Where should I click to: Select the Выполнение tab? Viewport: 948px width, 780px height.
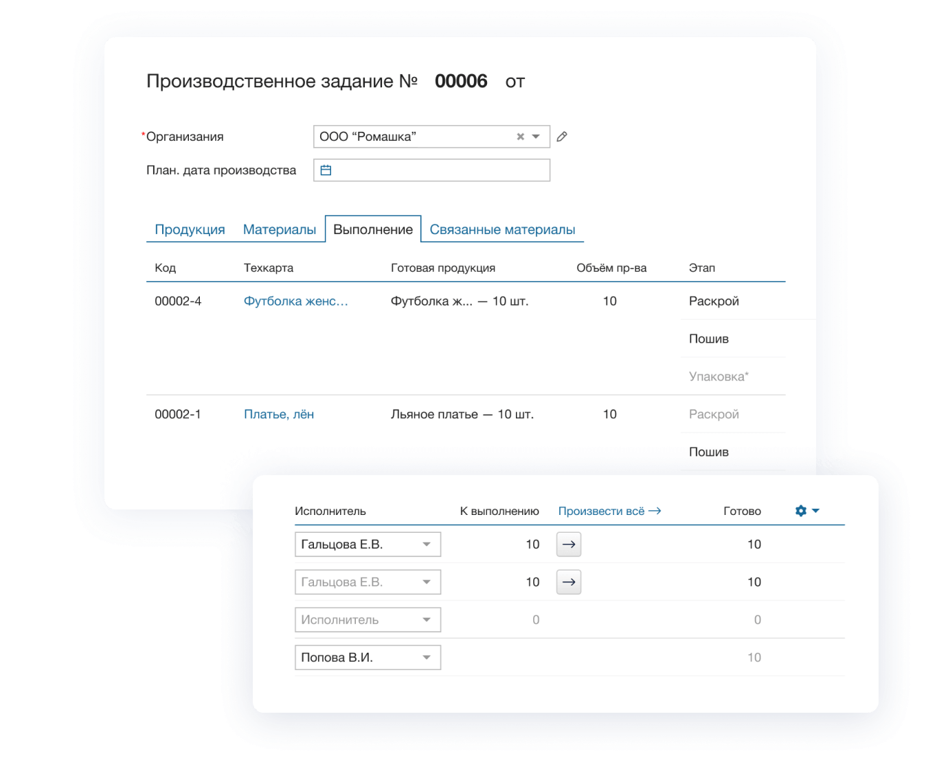pyautogui.click(x=373, y=229)
